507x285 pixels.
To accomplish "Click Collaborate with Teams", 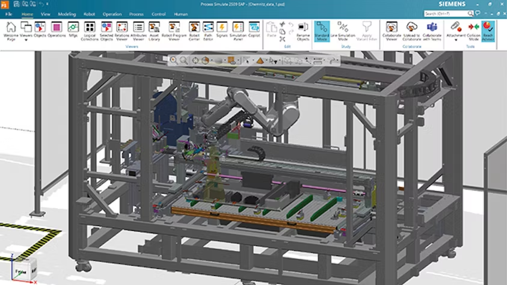I will click(432, 30).
